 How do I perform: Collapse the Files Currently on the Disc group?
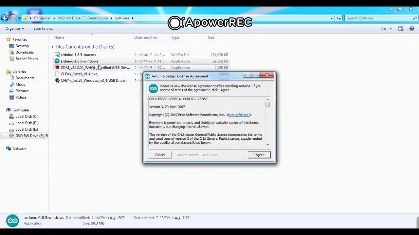(x=52, y=47)
